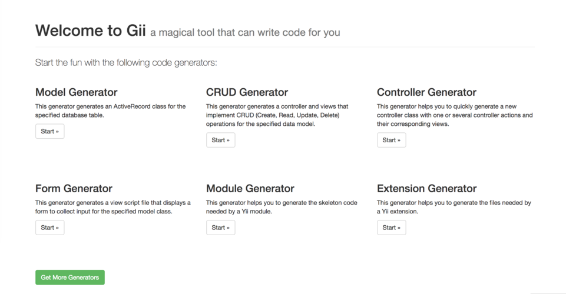This screenshot has height=294, width=566.
Task: Click the CRUD operations description paragraph
Action: [x=277, y=115]
